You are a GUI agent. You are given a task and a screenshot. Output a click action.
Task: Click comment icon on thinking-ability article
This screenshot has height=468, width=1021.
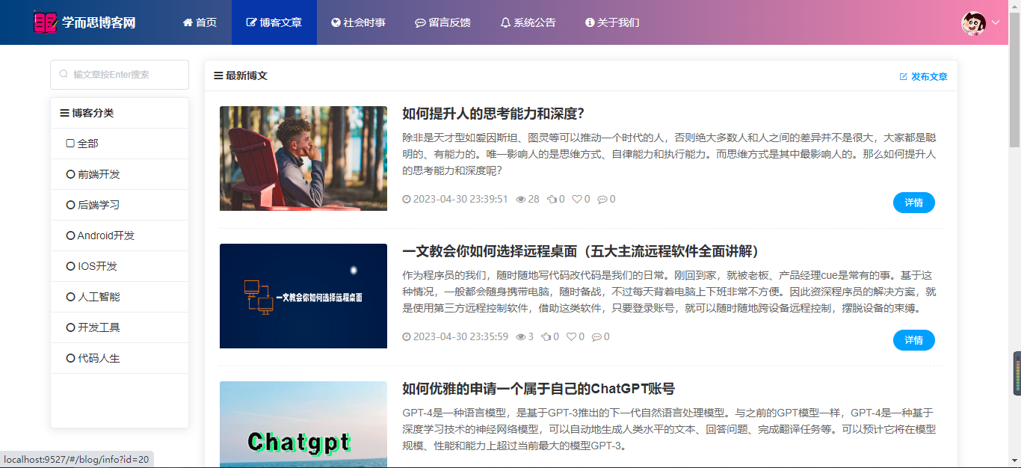602,200
